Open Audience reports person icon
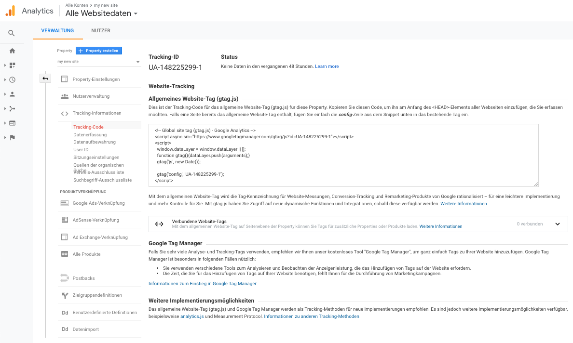This screenshot has width=573, height=343. 12,94
